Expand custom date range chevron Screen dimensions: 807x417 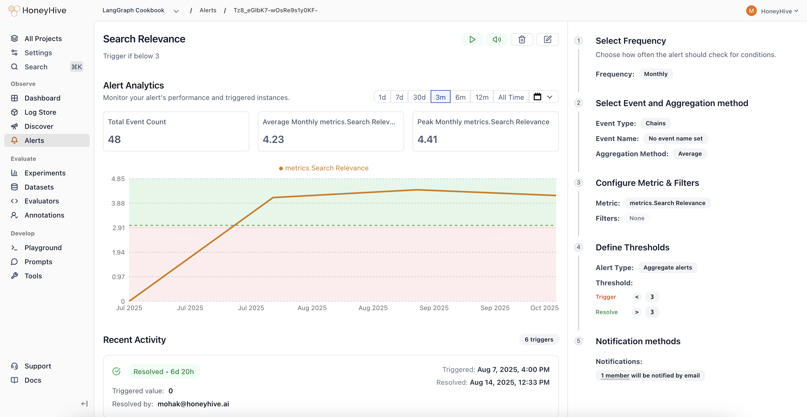[550, 97]
